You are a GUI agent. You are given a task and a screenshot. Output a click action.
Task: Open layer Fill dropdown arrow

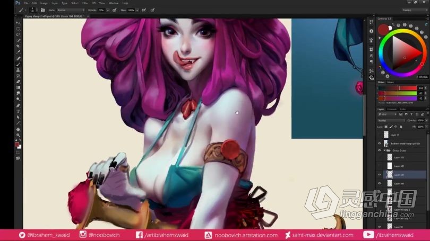pyautogui.click(x=426, y=127)
